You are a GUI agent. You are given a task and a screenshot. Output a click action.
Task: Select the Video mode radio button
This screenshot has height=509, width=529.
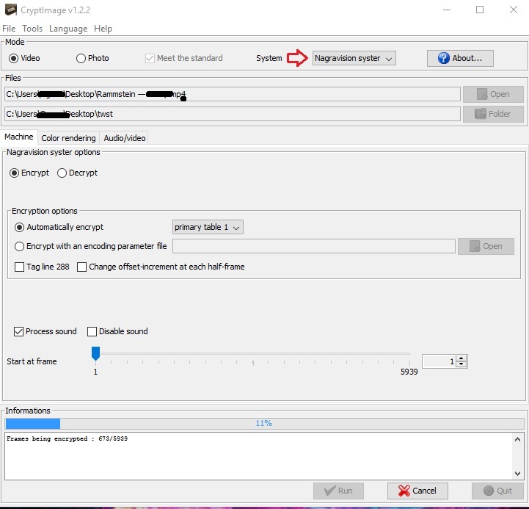[x=13, y=59]
